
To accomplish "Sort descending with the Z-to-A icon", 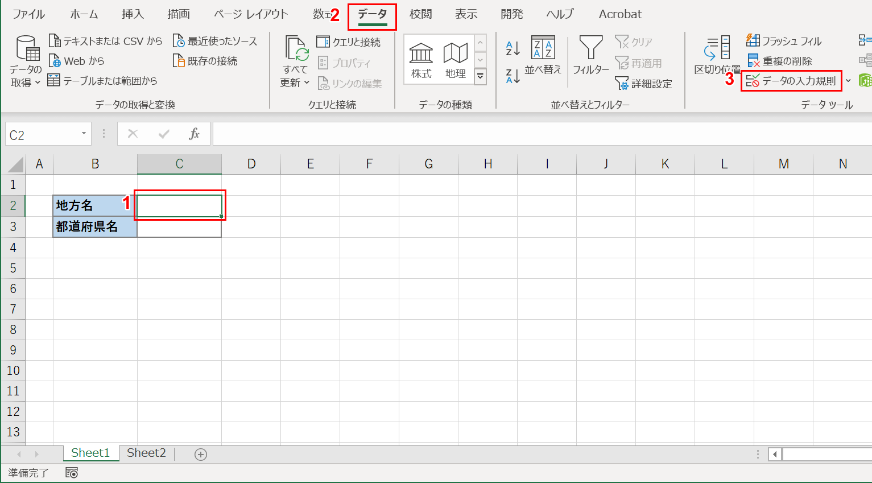I will pyautogui.click(x=513, y=75).
